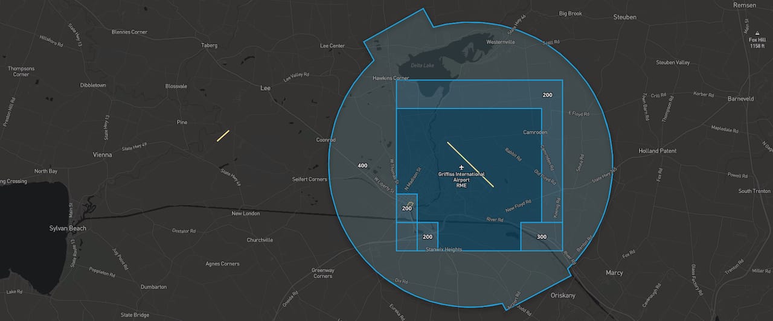Click the Agnes Corners label

[222, 264]
